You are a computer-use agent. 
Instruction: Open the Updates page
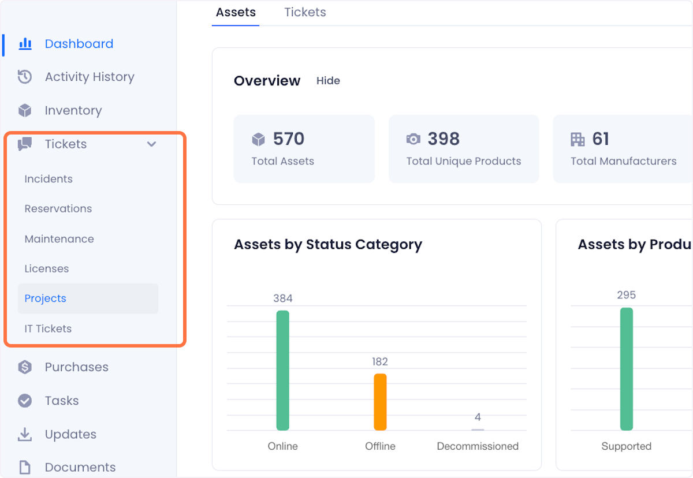pyautogui.click(x=70, y=434)
